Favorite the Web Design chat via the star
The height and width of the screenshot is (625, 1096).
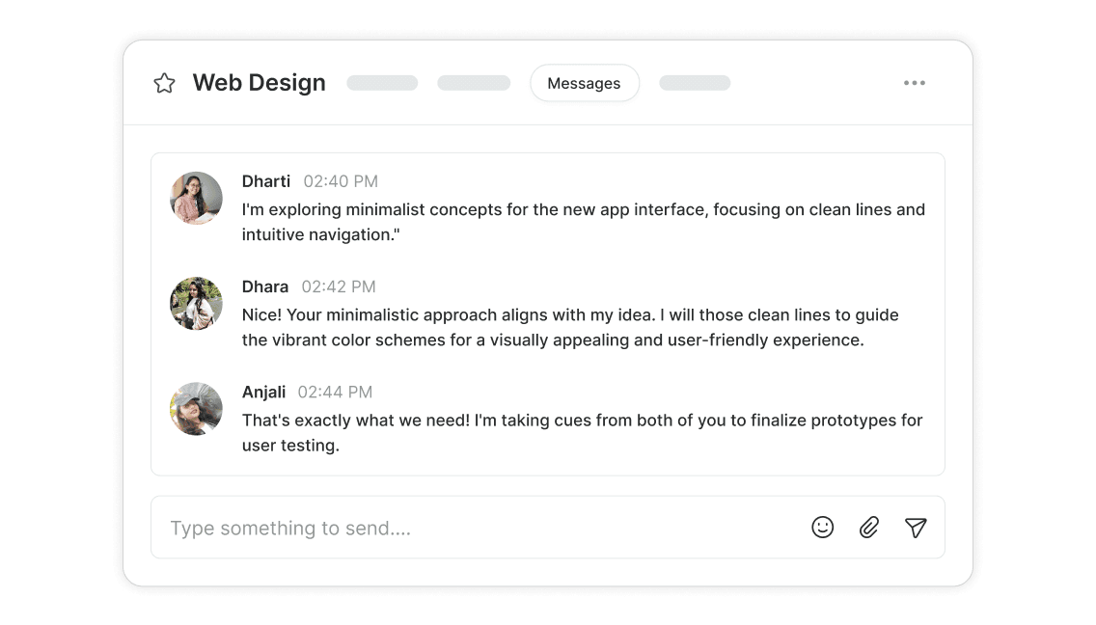pos(164,83)
